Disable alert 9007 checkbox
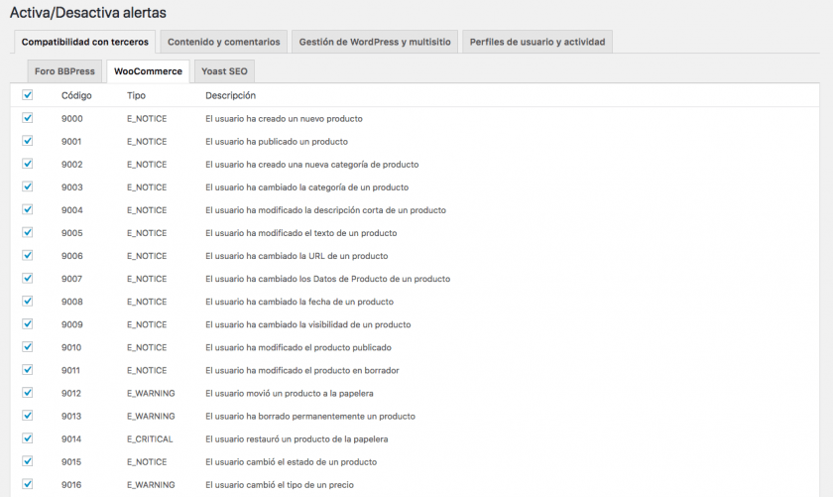The width and height of the screenshot is (833, 497). (28, 278)
